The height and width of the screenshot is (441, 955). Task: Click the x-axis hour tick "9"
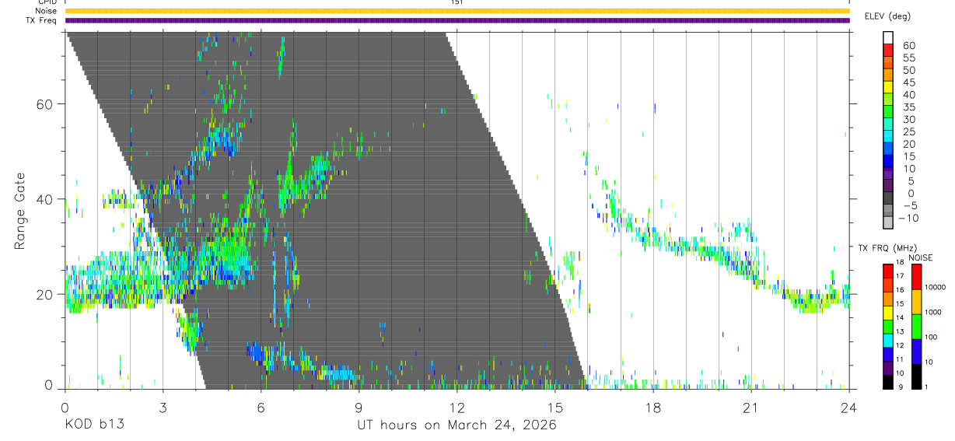359,407
